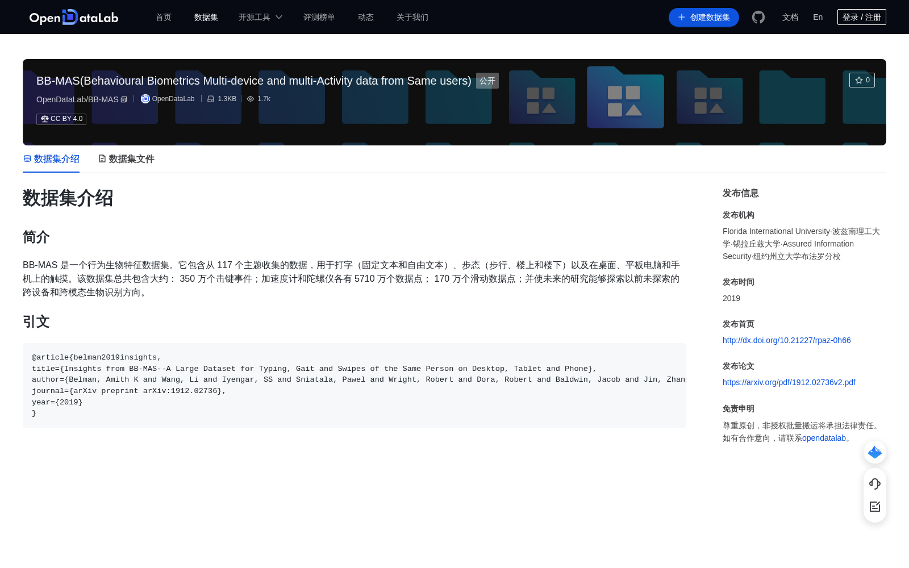Click the OpenDataLab publisher avatar icon
The image size is (909, 568).
(145, 99)
